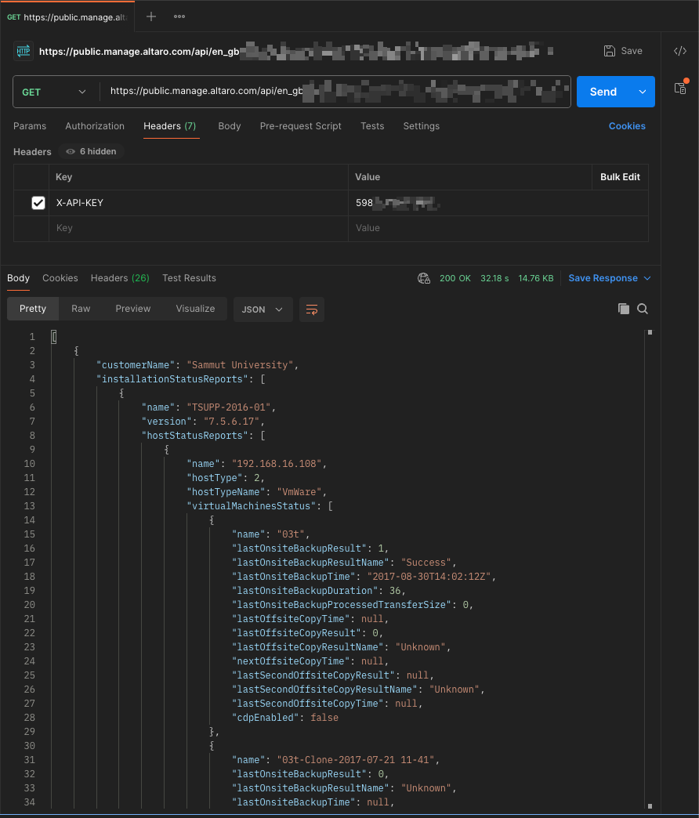Click the Send button
The image size is (699, 818).
tap(603, 92)
